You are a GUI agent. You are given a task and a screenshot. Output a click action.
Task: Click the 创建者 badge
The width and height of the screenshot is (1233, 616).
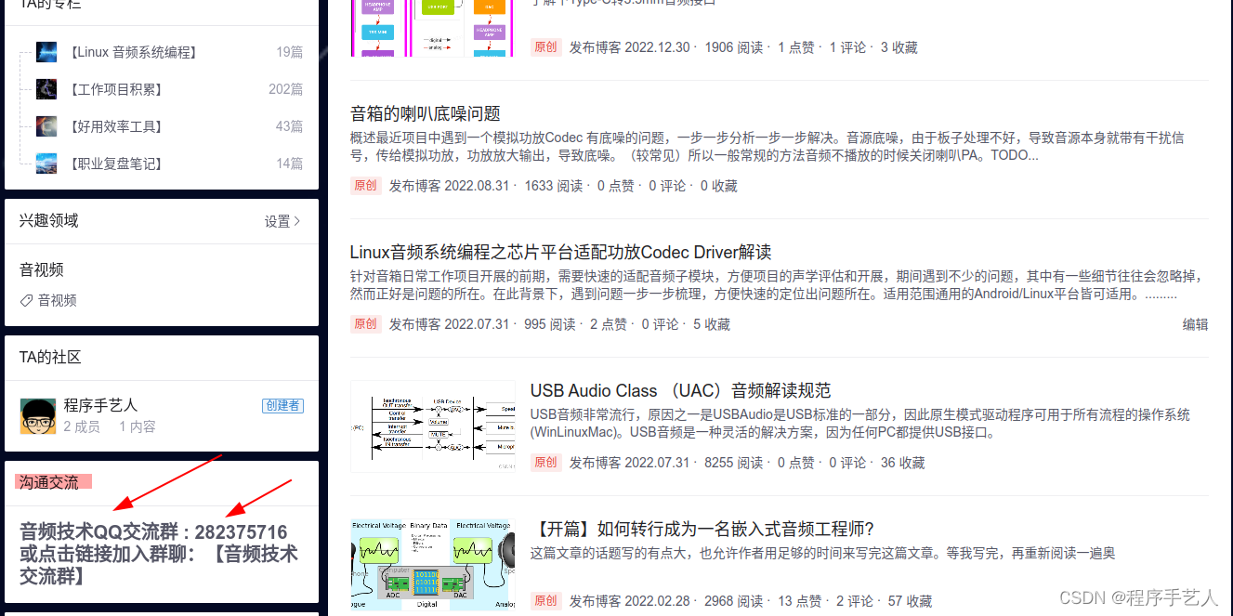(282, 405)
